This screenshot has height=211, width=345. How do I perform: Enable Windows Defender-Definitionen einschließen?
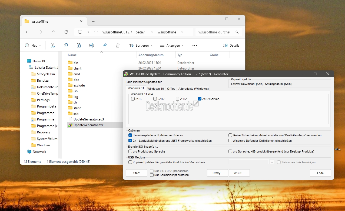(230, 141)
